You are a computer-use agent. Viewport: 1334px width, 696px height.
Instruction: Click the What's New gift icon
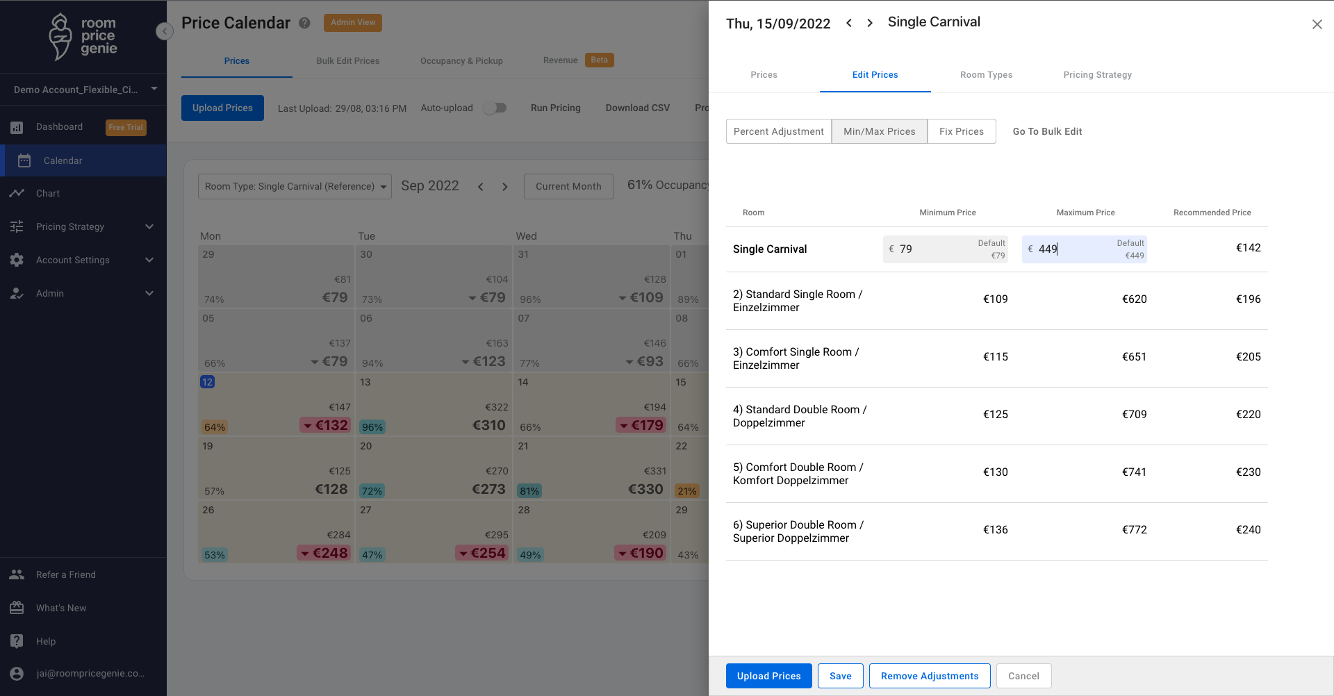coord(17,607)
